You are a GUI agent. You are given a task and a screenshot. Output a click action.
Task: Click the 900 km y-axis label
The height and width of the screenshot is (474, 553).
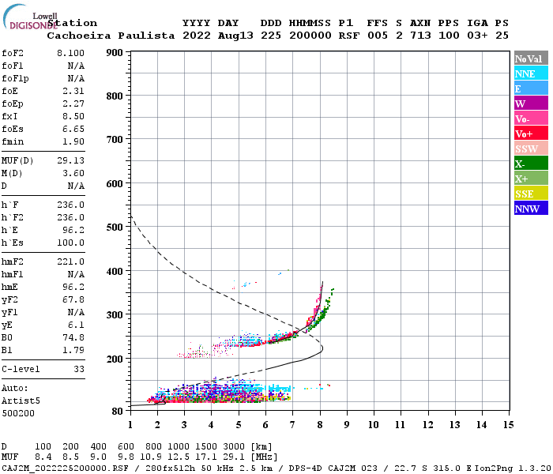[115, 53]
